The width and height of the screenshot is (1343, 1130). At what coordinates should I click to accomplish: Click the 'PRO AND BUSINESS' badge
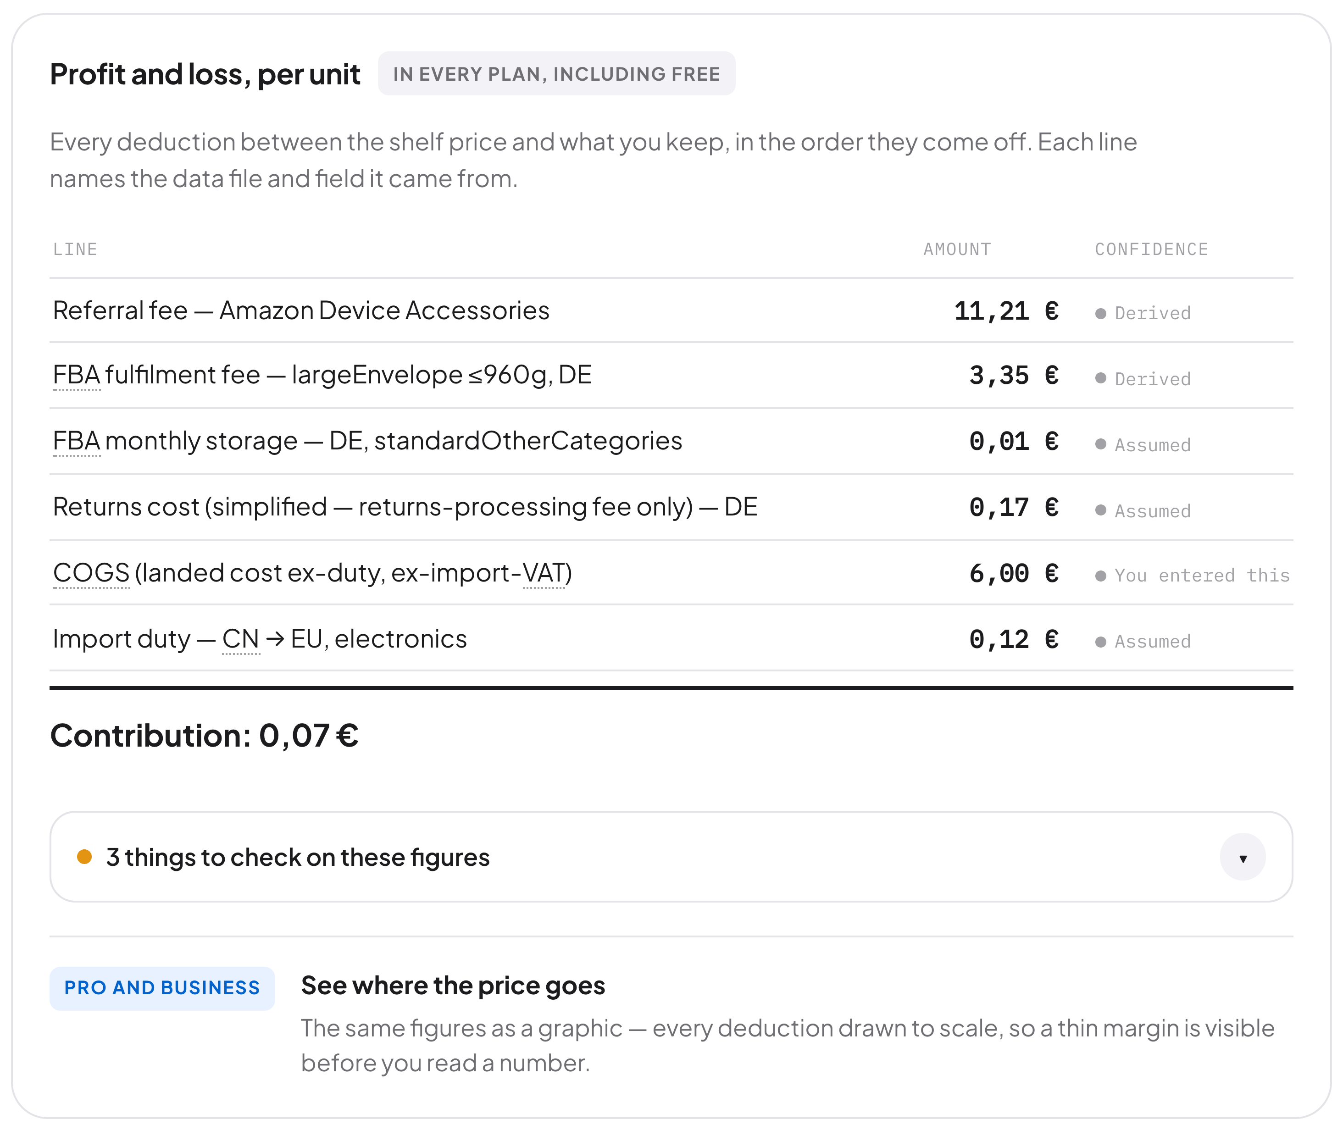[x=162, y=988]
